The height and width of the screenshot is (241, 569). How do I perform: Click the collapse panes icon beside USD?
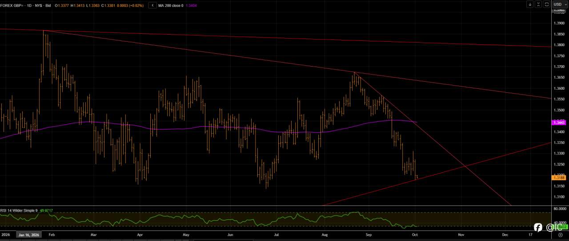(538, 4)
